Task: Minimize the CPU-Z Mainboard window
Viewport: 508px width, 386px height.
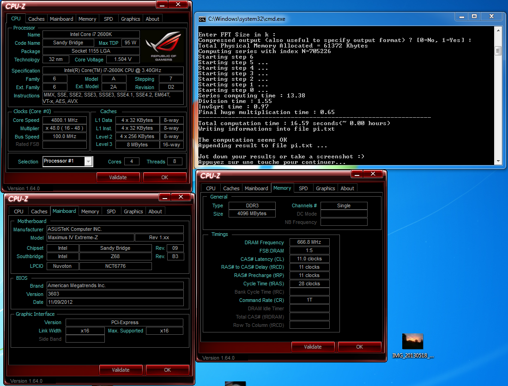Action: [x=164, y=197]
